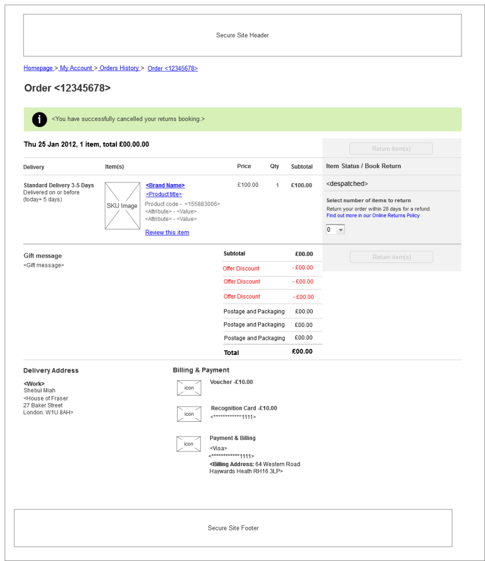Viewport: 485px width, 561px height.
Task: Click the top Return item(s) button
Action: coord(391,148)
